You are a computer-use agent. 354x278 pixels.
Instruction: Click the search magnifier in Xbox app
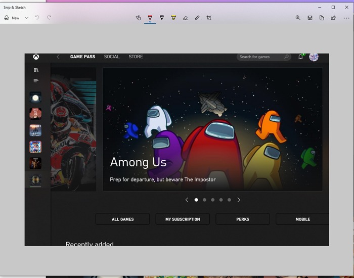286,57
